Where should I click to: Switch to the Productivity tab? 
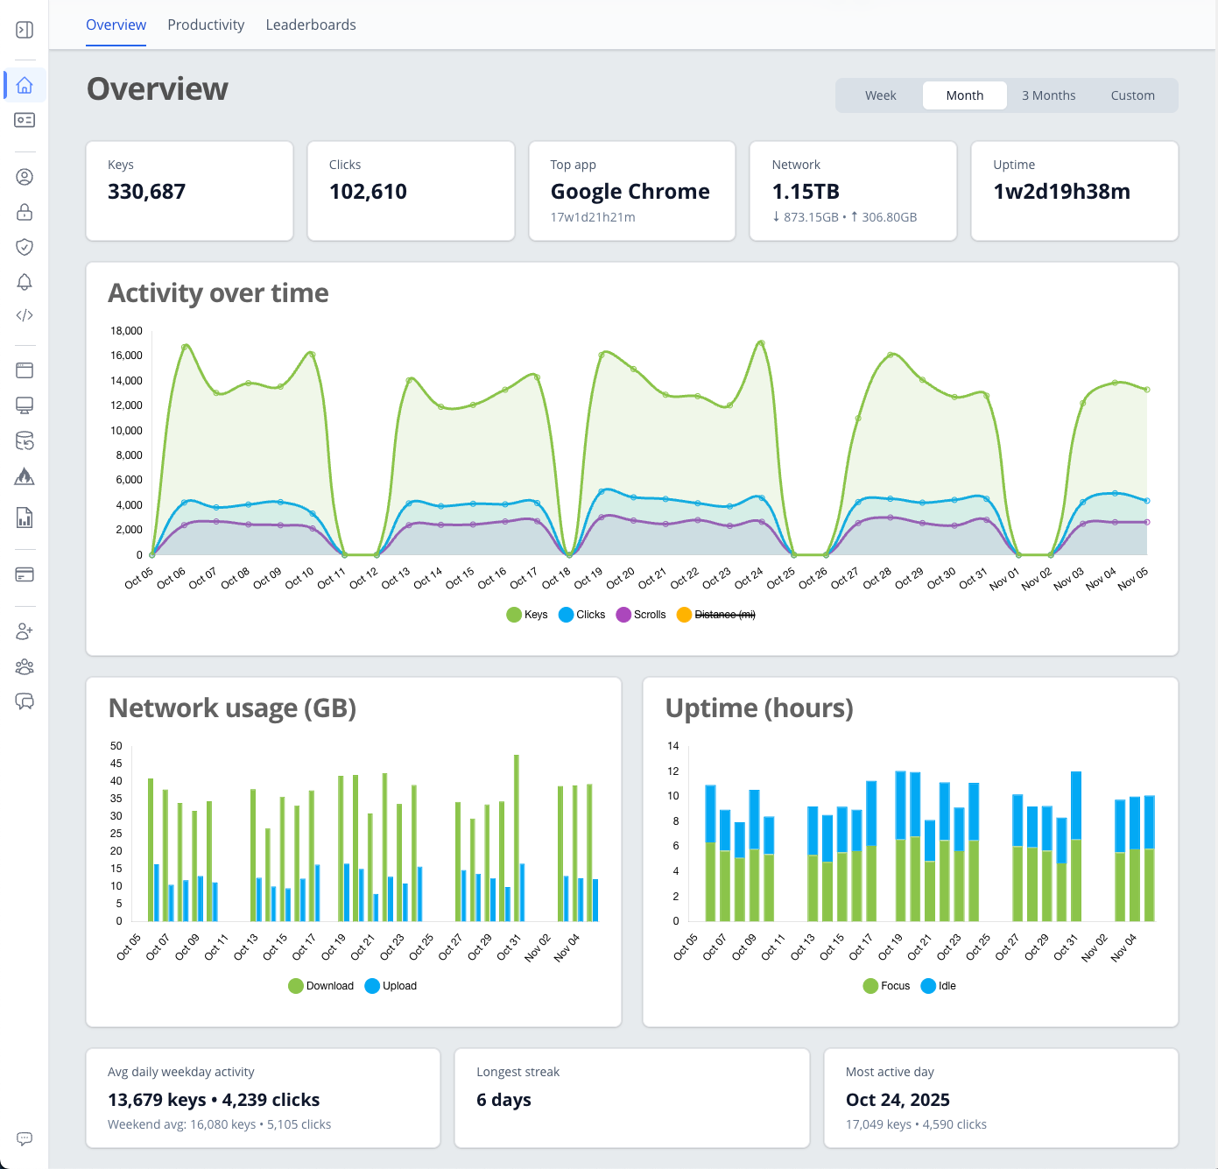point(206,25)
